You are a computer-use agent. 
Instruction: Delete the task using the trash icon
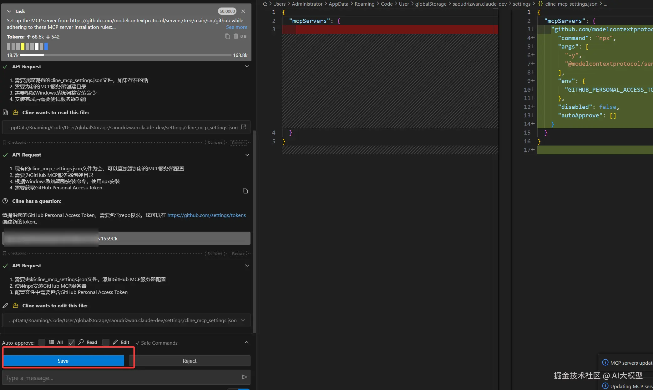(236, 37)
